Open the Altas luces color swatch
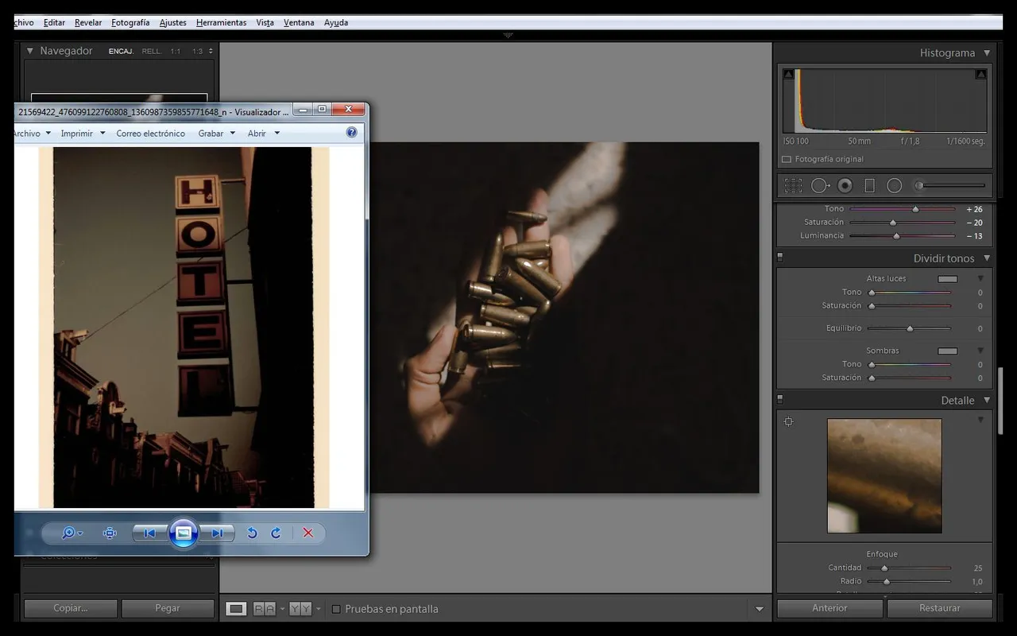Image resolution: width=1017 pixels, height=636 pixels. [948, 279]
